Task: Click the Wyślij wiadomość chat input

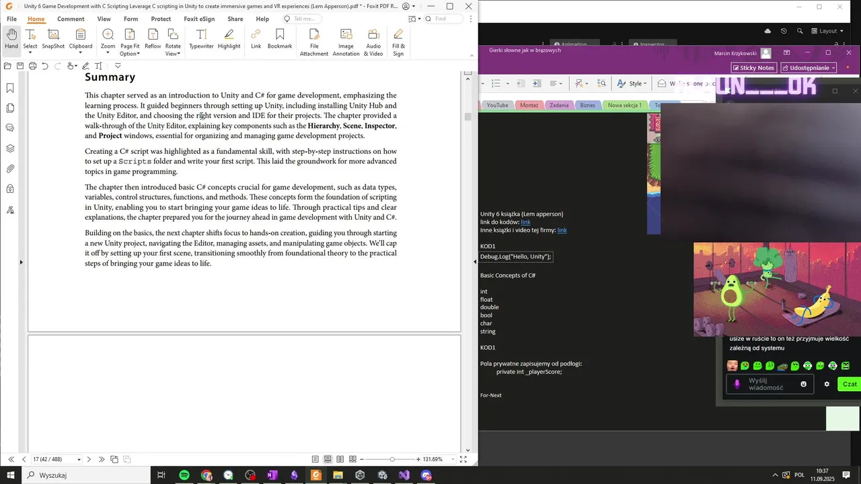Action: pos(770,384)
